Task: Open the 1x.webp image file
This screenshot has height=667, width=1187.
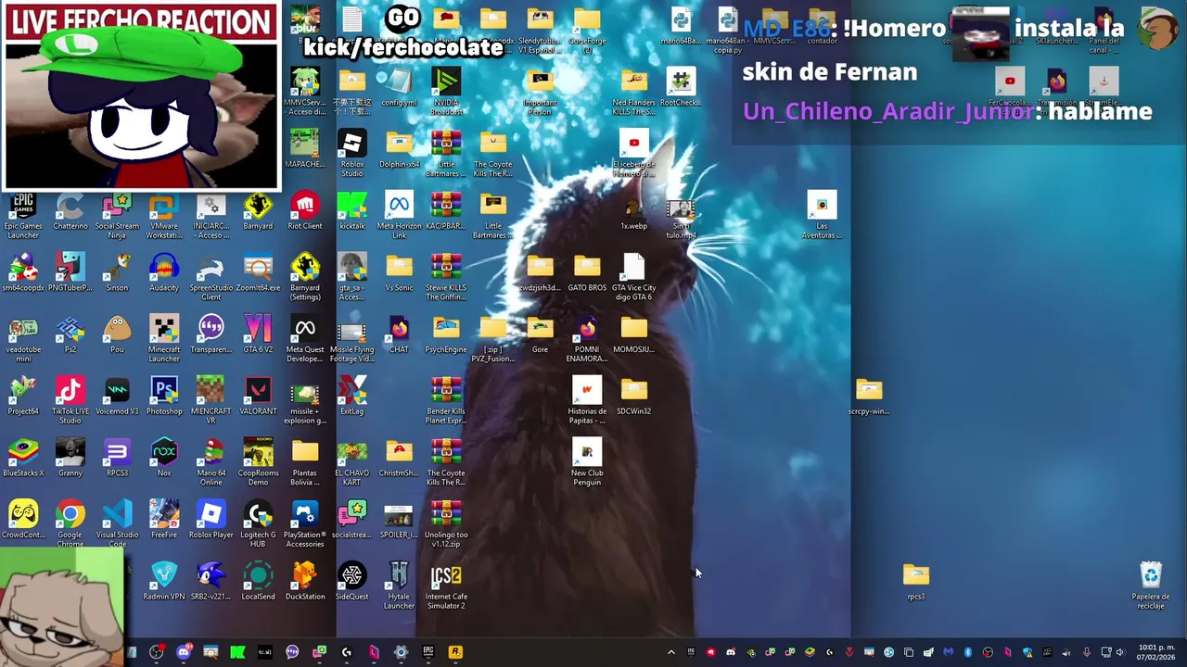Action: coord(633,212)
